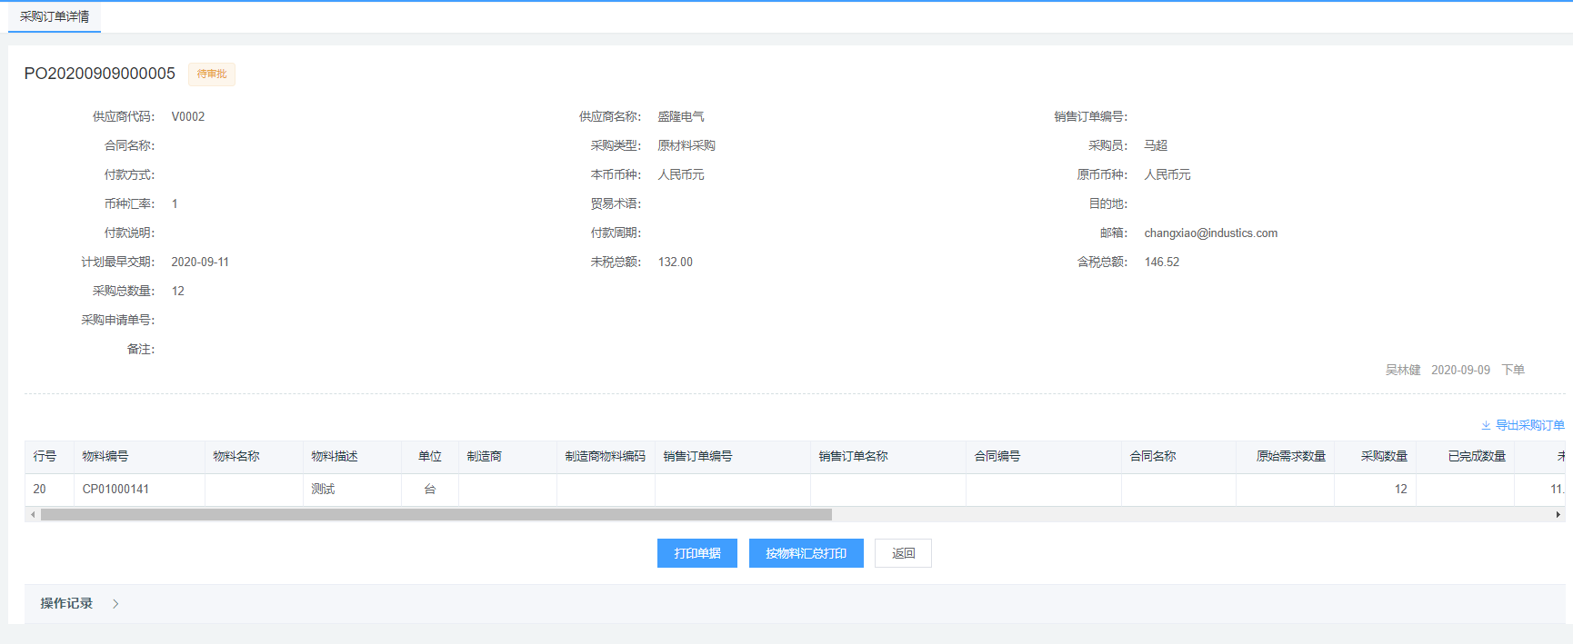Click order number PO20200909000005
This screenshot has width=1573, height=644.
coord(100,74)
